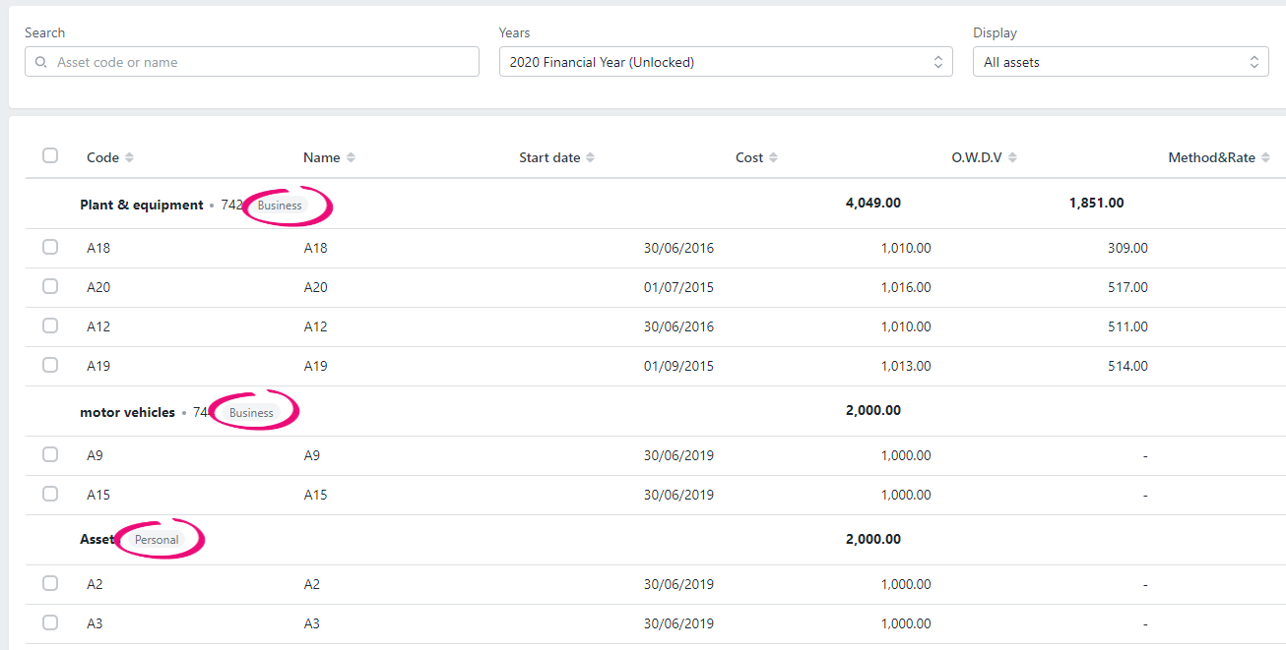Expand the Display All assets dropdown
This screenshot has width=1286, height=650.
coord(1121,62)
